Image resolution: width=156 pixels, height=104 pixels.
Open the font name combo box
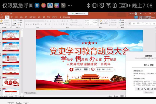coord(32,21)
